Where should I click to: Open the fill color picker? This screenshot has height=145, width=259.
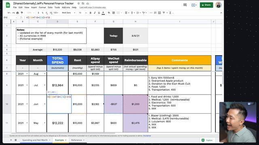click(109, 13)
